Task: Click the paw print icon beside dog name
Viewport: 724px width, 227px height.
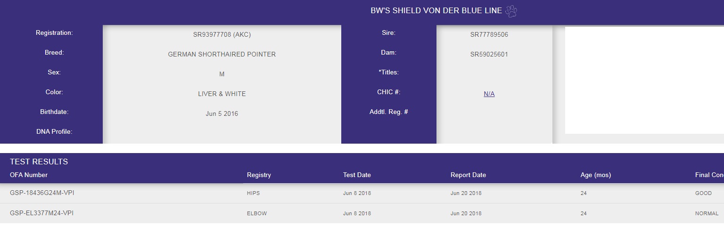Action: 511,11
